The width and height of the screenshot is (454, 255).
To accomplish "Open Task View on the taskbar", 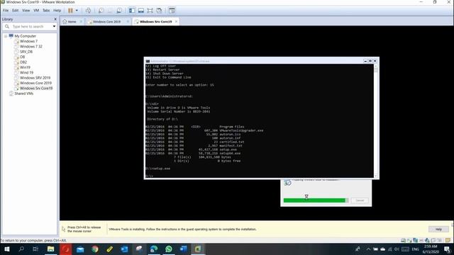I will coord(35,249).
